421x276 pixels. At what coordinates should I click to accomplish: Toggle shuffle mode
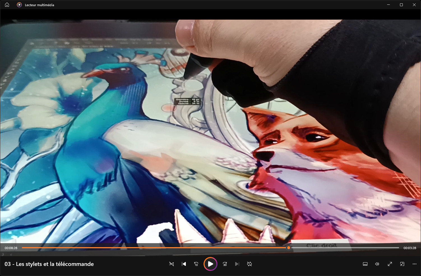coord(172,264)
